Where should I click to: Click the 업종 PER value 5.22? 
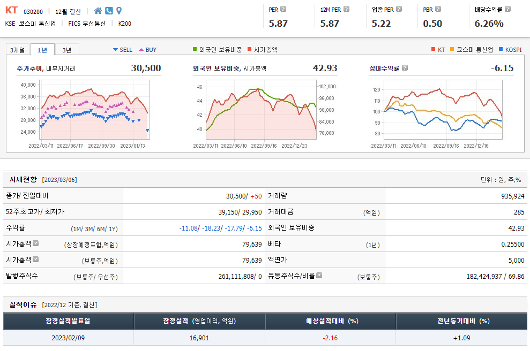point(381,24)
